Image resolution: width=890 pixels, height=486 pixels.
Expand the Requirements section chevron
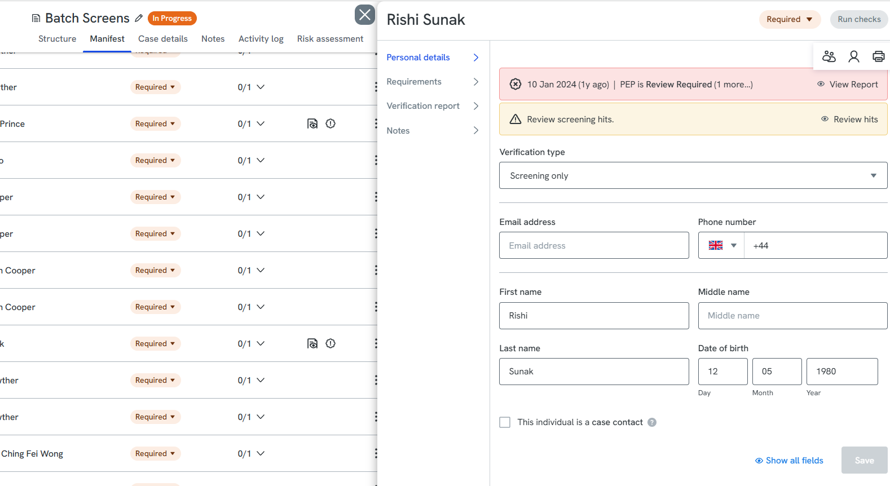[x=476, y=82]
